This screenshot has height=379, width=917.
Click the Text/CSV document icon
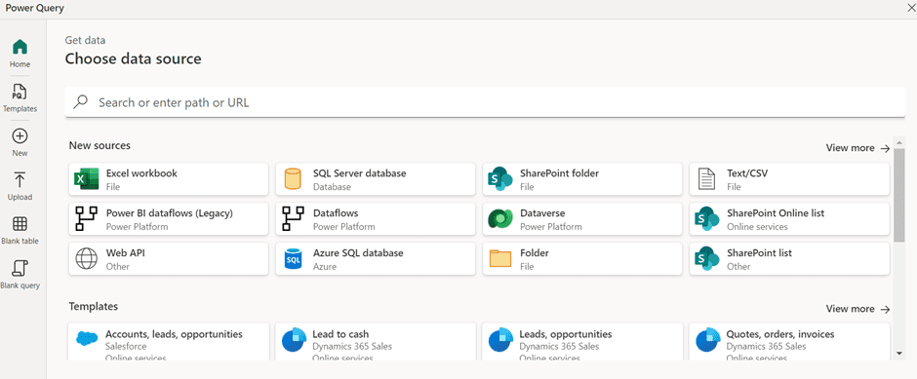[707, 178]
